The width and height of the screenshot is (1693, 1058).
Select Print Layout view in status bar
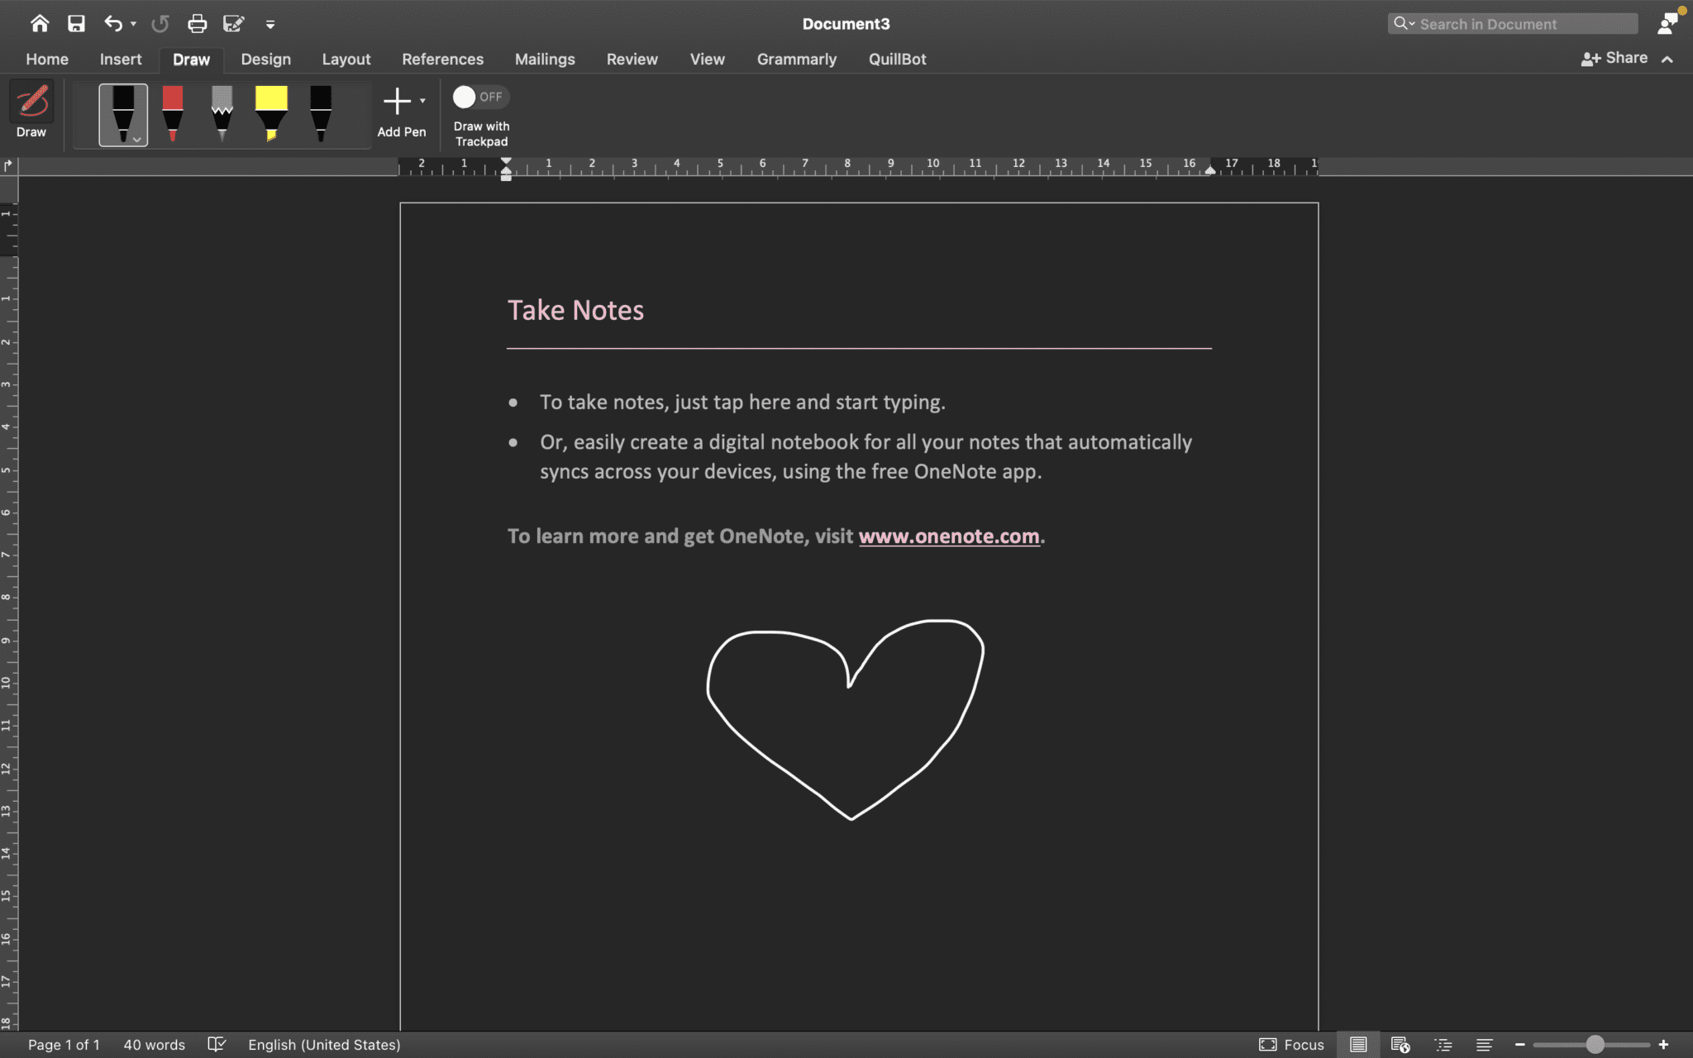click(1358, 1044)
